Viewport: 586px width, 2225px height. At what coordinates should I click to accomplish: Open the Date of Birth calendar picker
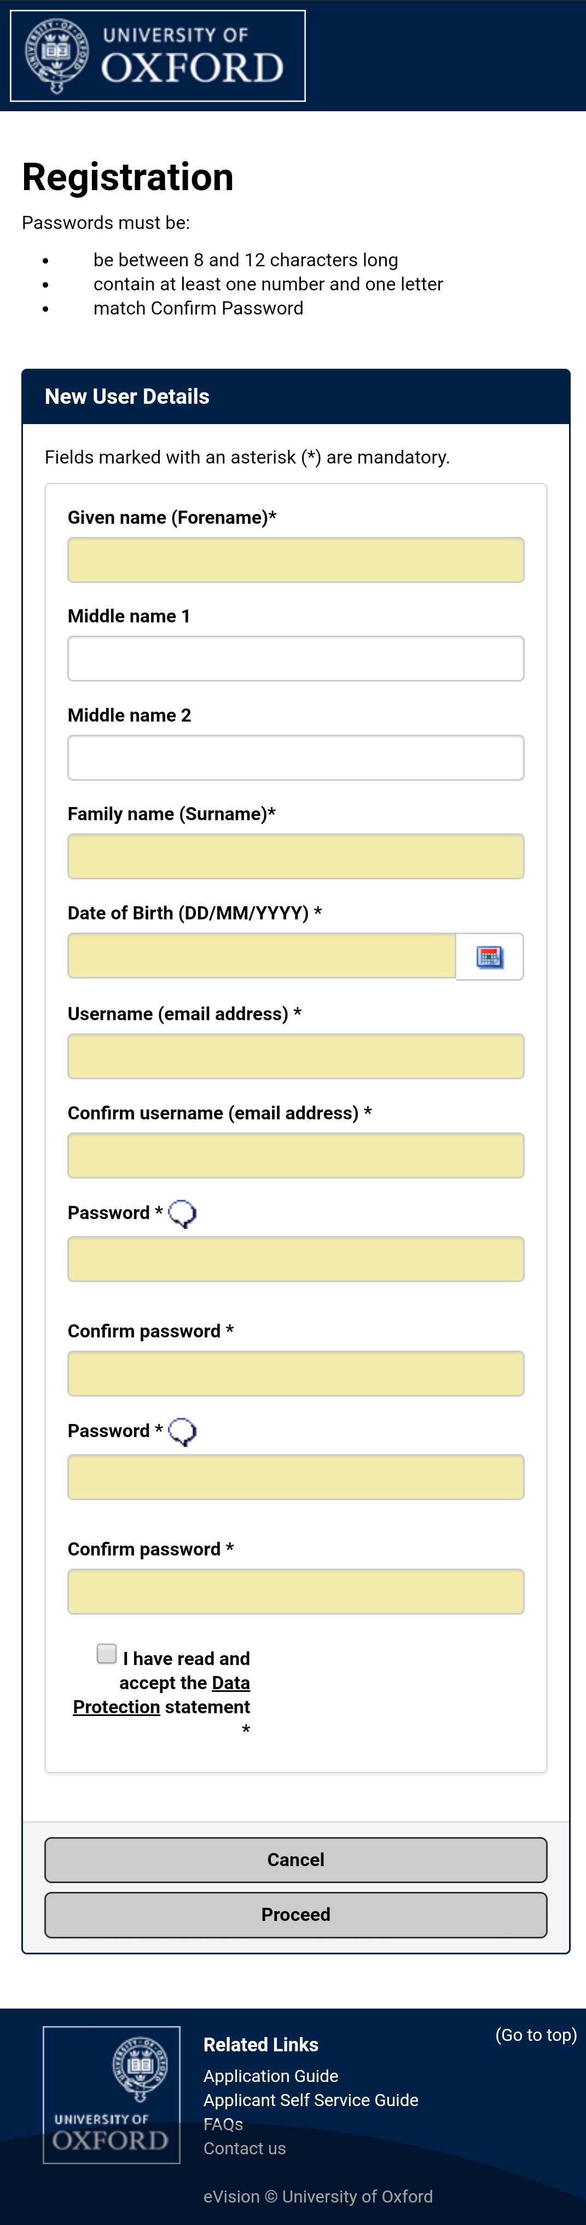click(489, 956)
